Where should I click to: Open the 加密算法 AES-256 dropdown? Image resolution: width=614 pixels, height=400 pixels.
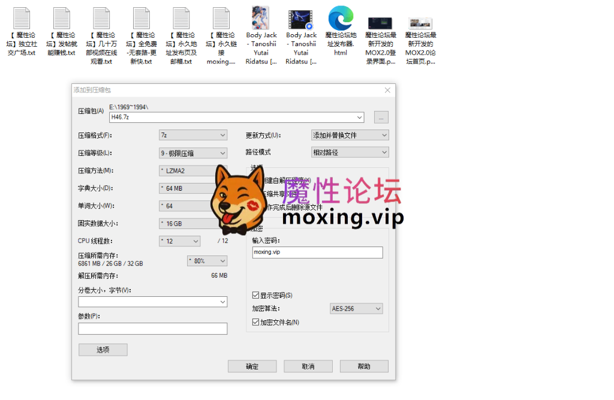(x=356, y=309)
